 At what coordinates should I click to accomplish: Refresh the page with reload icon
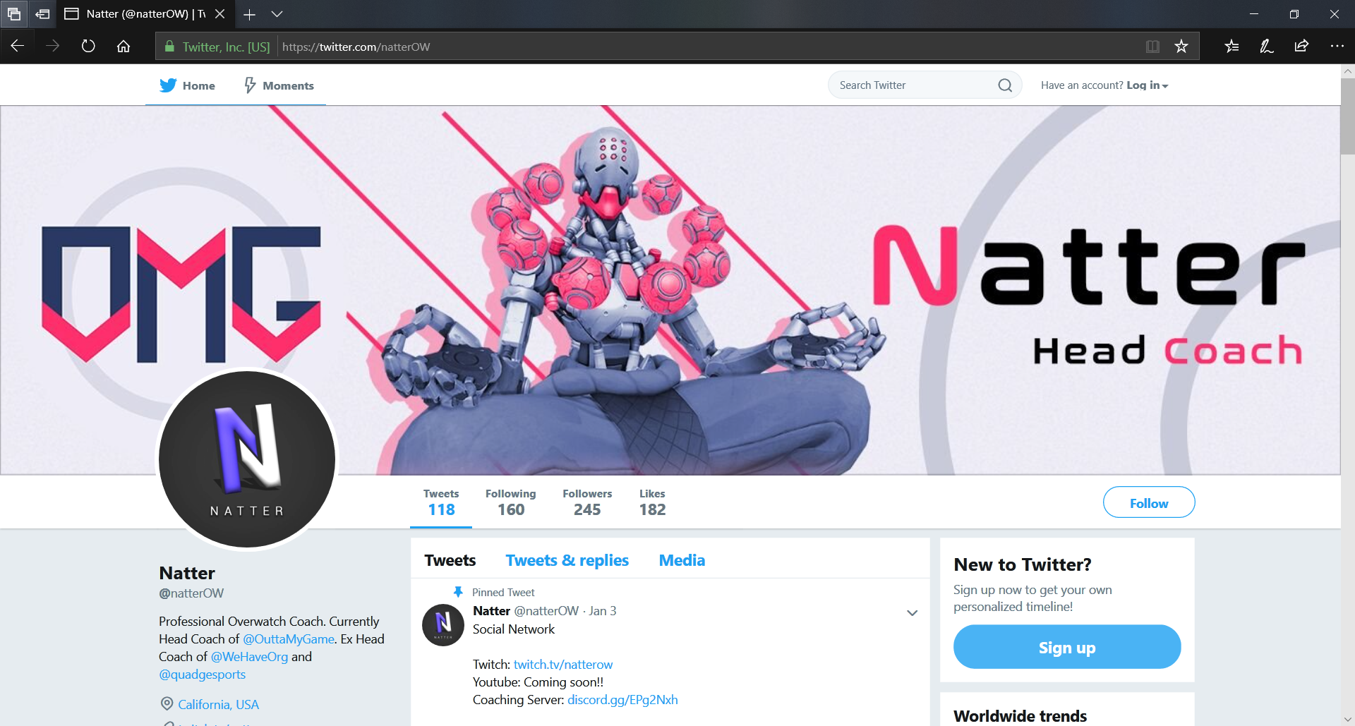88,47
